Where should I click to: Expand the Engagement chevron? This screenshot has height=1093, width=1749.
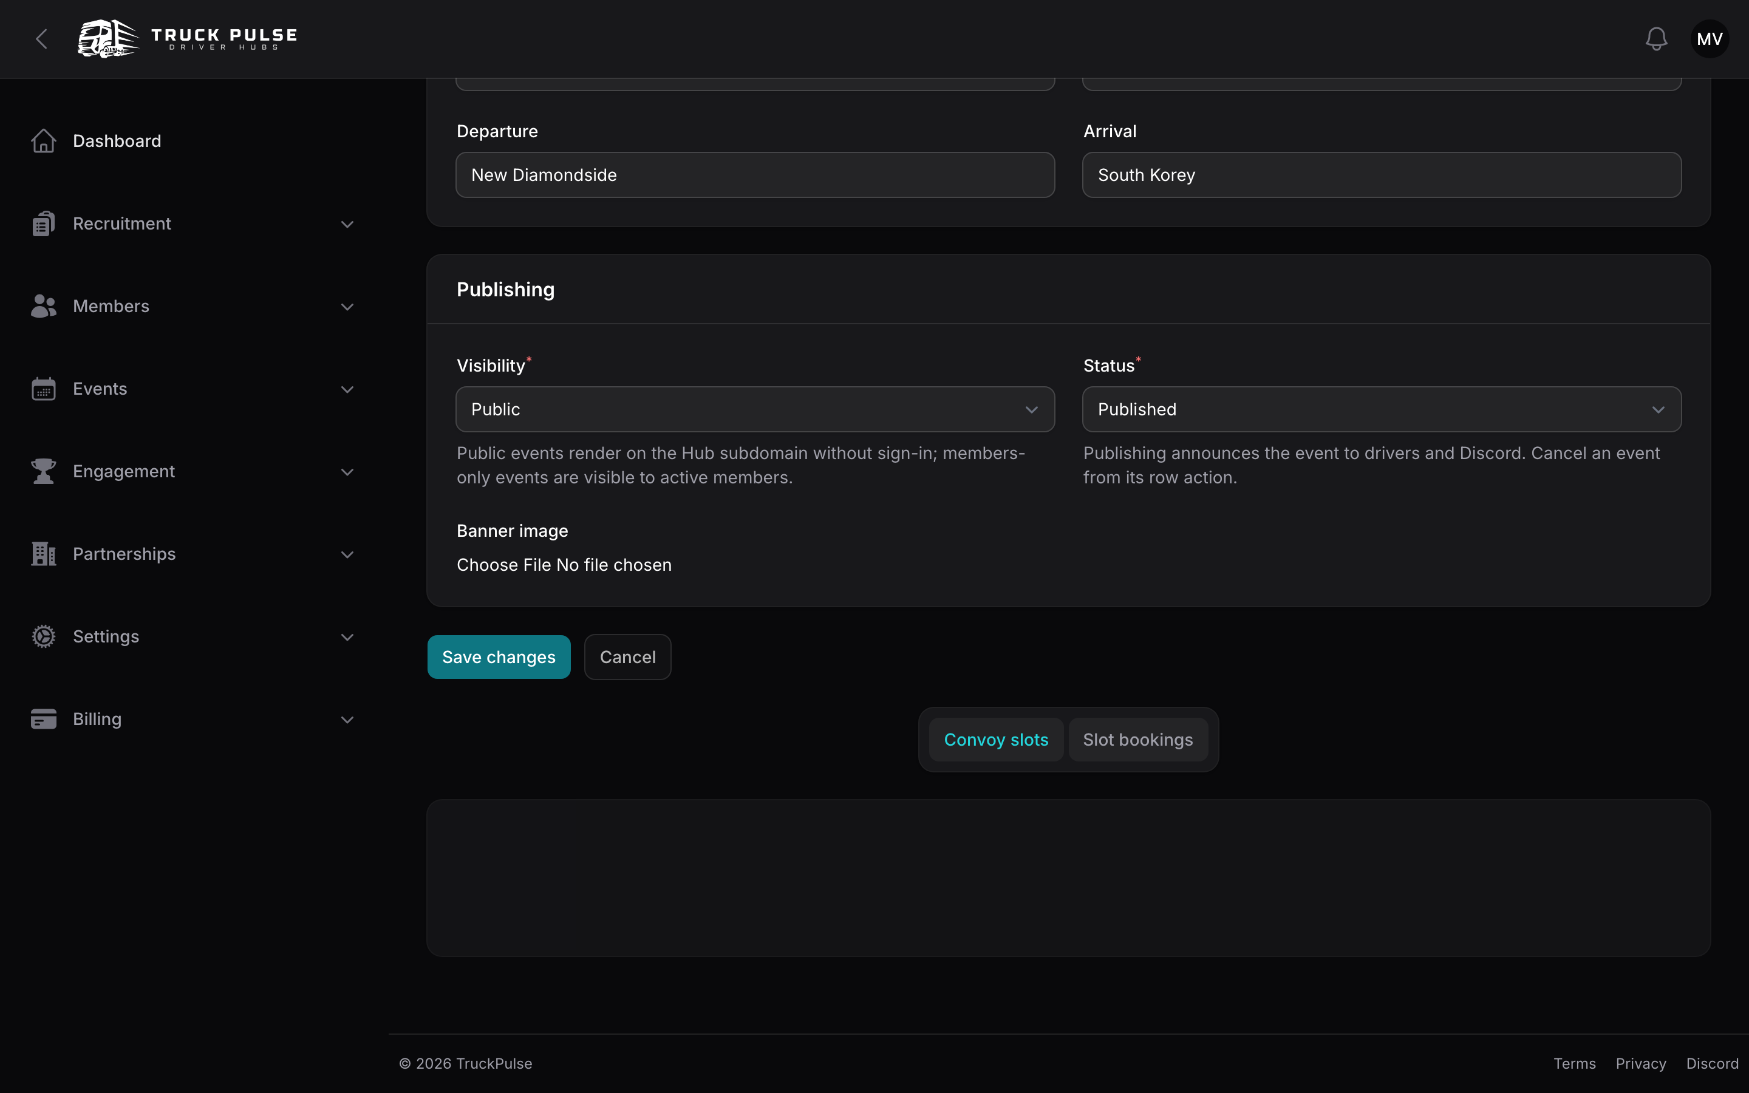[347, 472]
